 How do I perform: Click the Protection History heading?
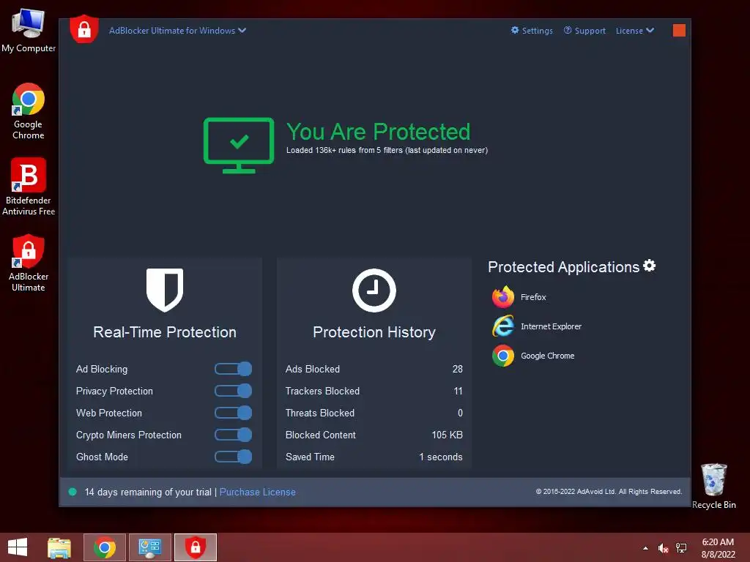coord(374,332)
